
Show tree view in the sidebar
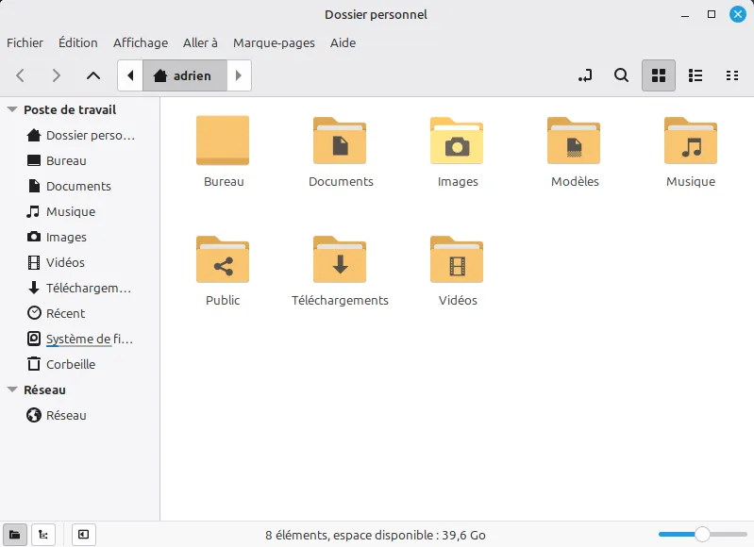point(43,535)
